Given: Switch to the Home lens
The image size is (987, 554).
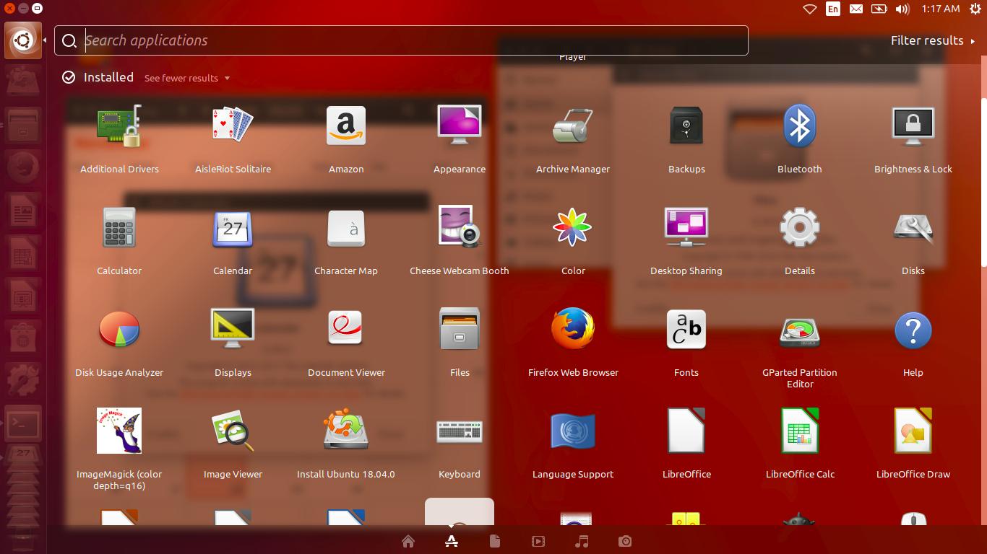Looking at the screenshot, I should (x=408, y=541).
